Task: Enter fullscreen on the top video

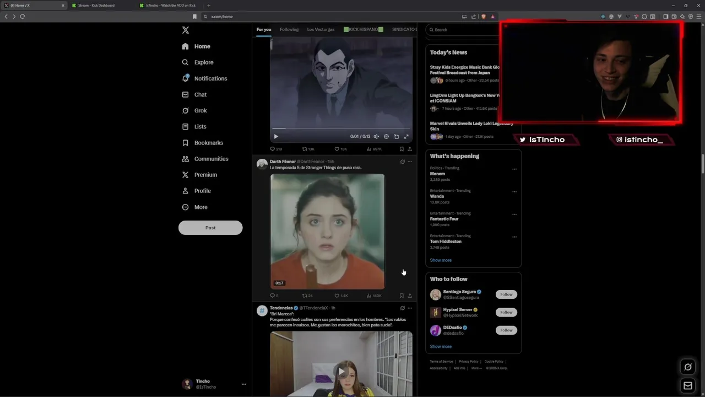Action: (x=406, y=136)
